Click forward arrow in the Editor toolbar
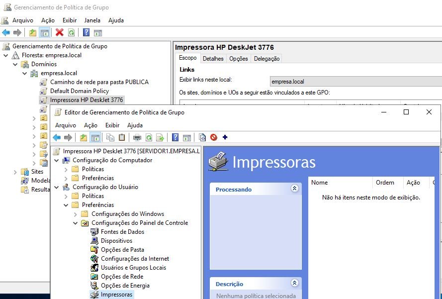The image size is (442, 299). (x=68, y=137)
